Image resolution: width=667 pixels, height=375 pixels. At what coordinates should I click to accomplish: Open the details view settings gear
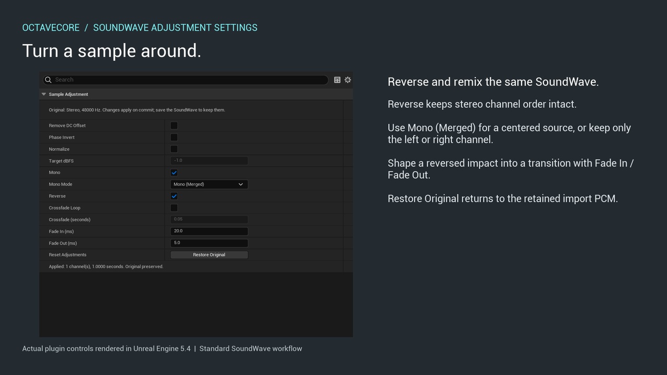click(x=348, y=80)
